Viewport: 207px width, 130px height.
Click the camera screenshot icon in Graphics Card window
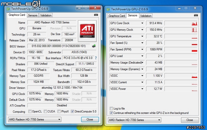96,15
